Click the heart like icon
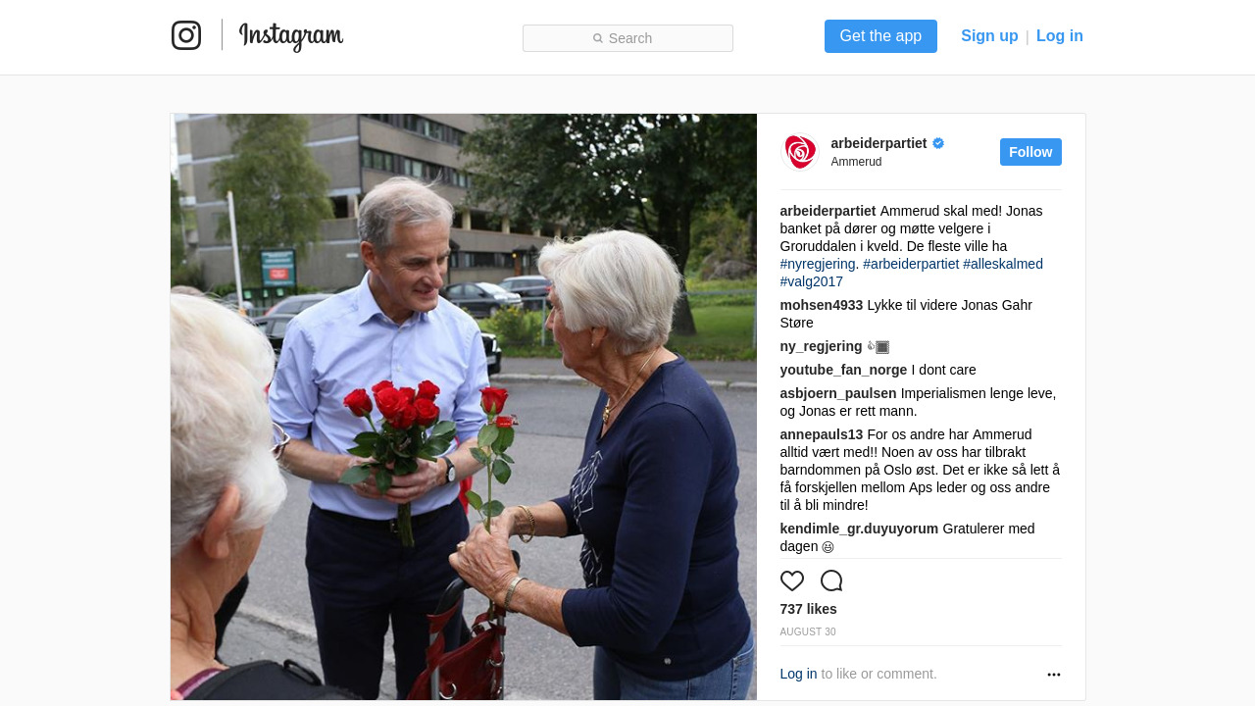 [x=792, y=580]
